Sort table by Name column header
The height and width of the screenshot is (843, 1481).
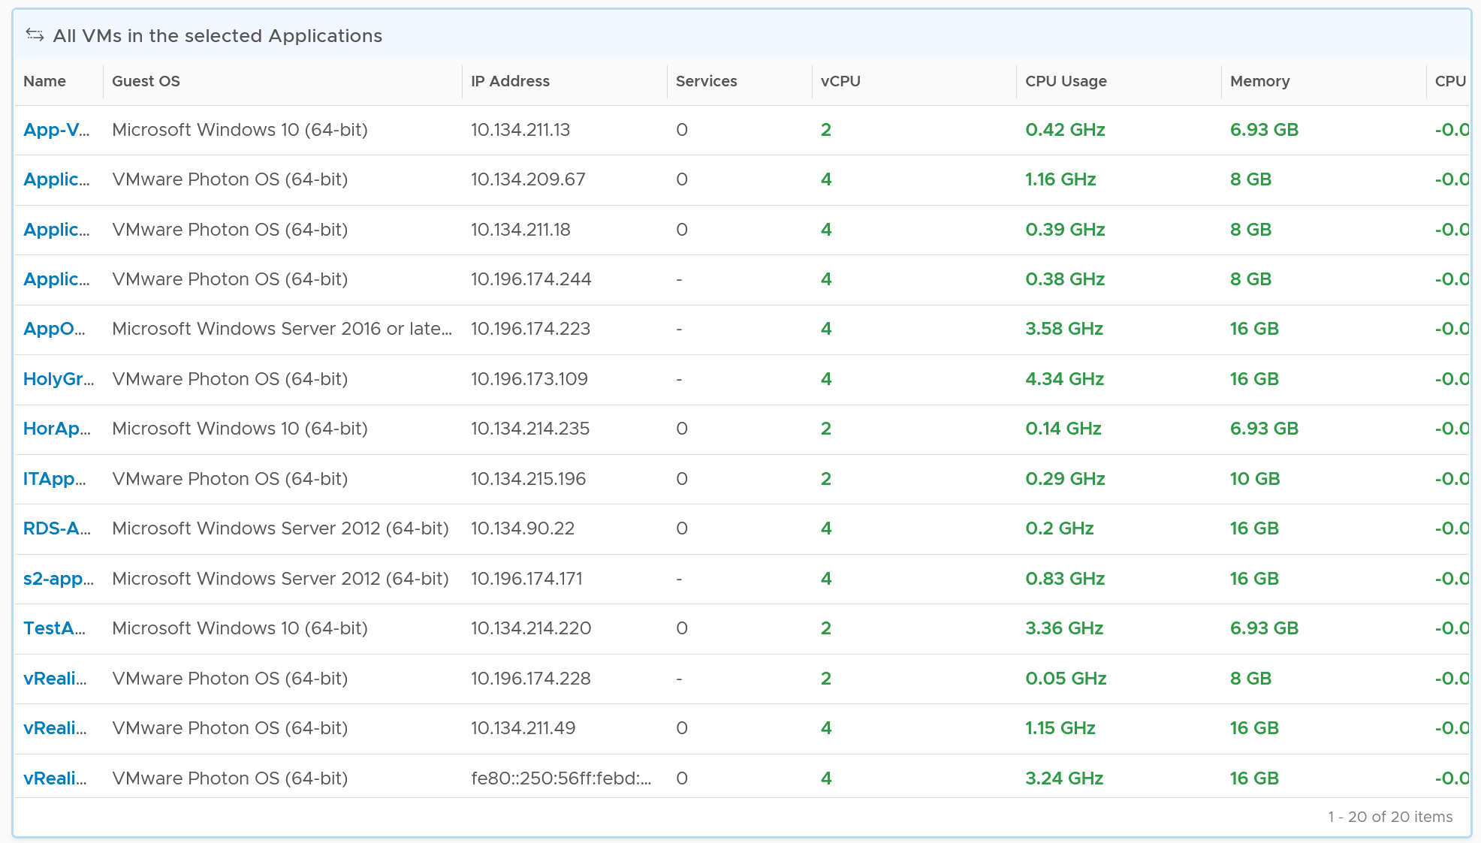click(x=44, y=81)
